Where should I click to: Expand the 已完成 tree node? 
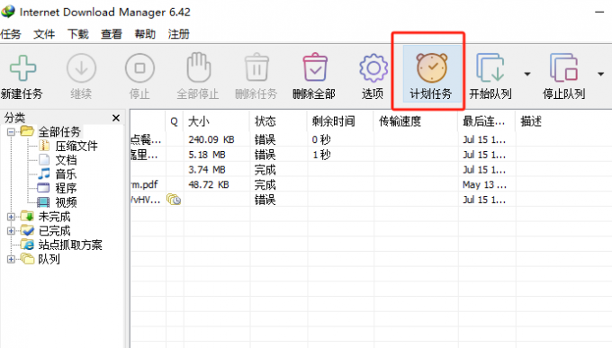click(x=12, y=230)
